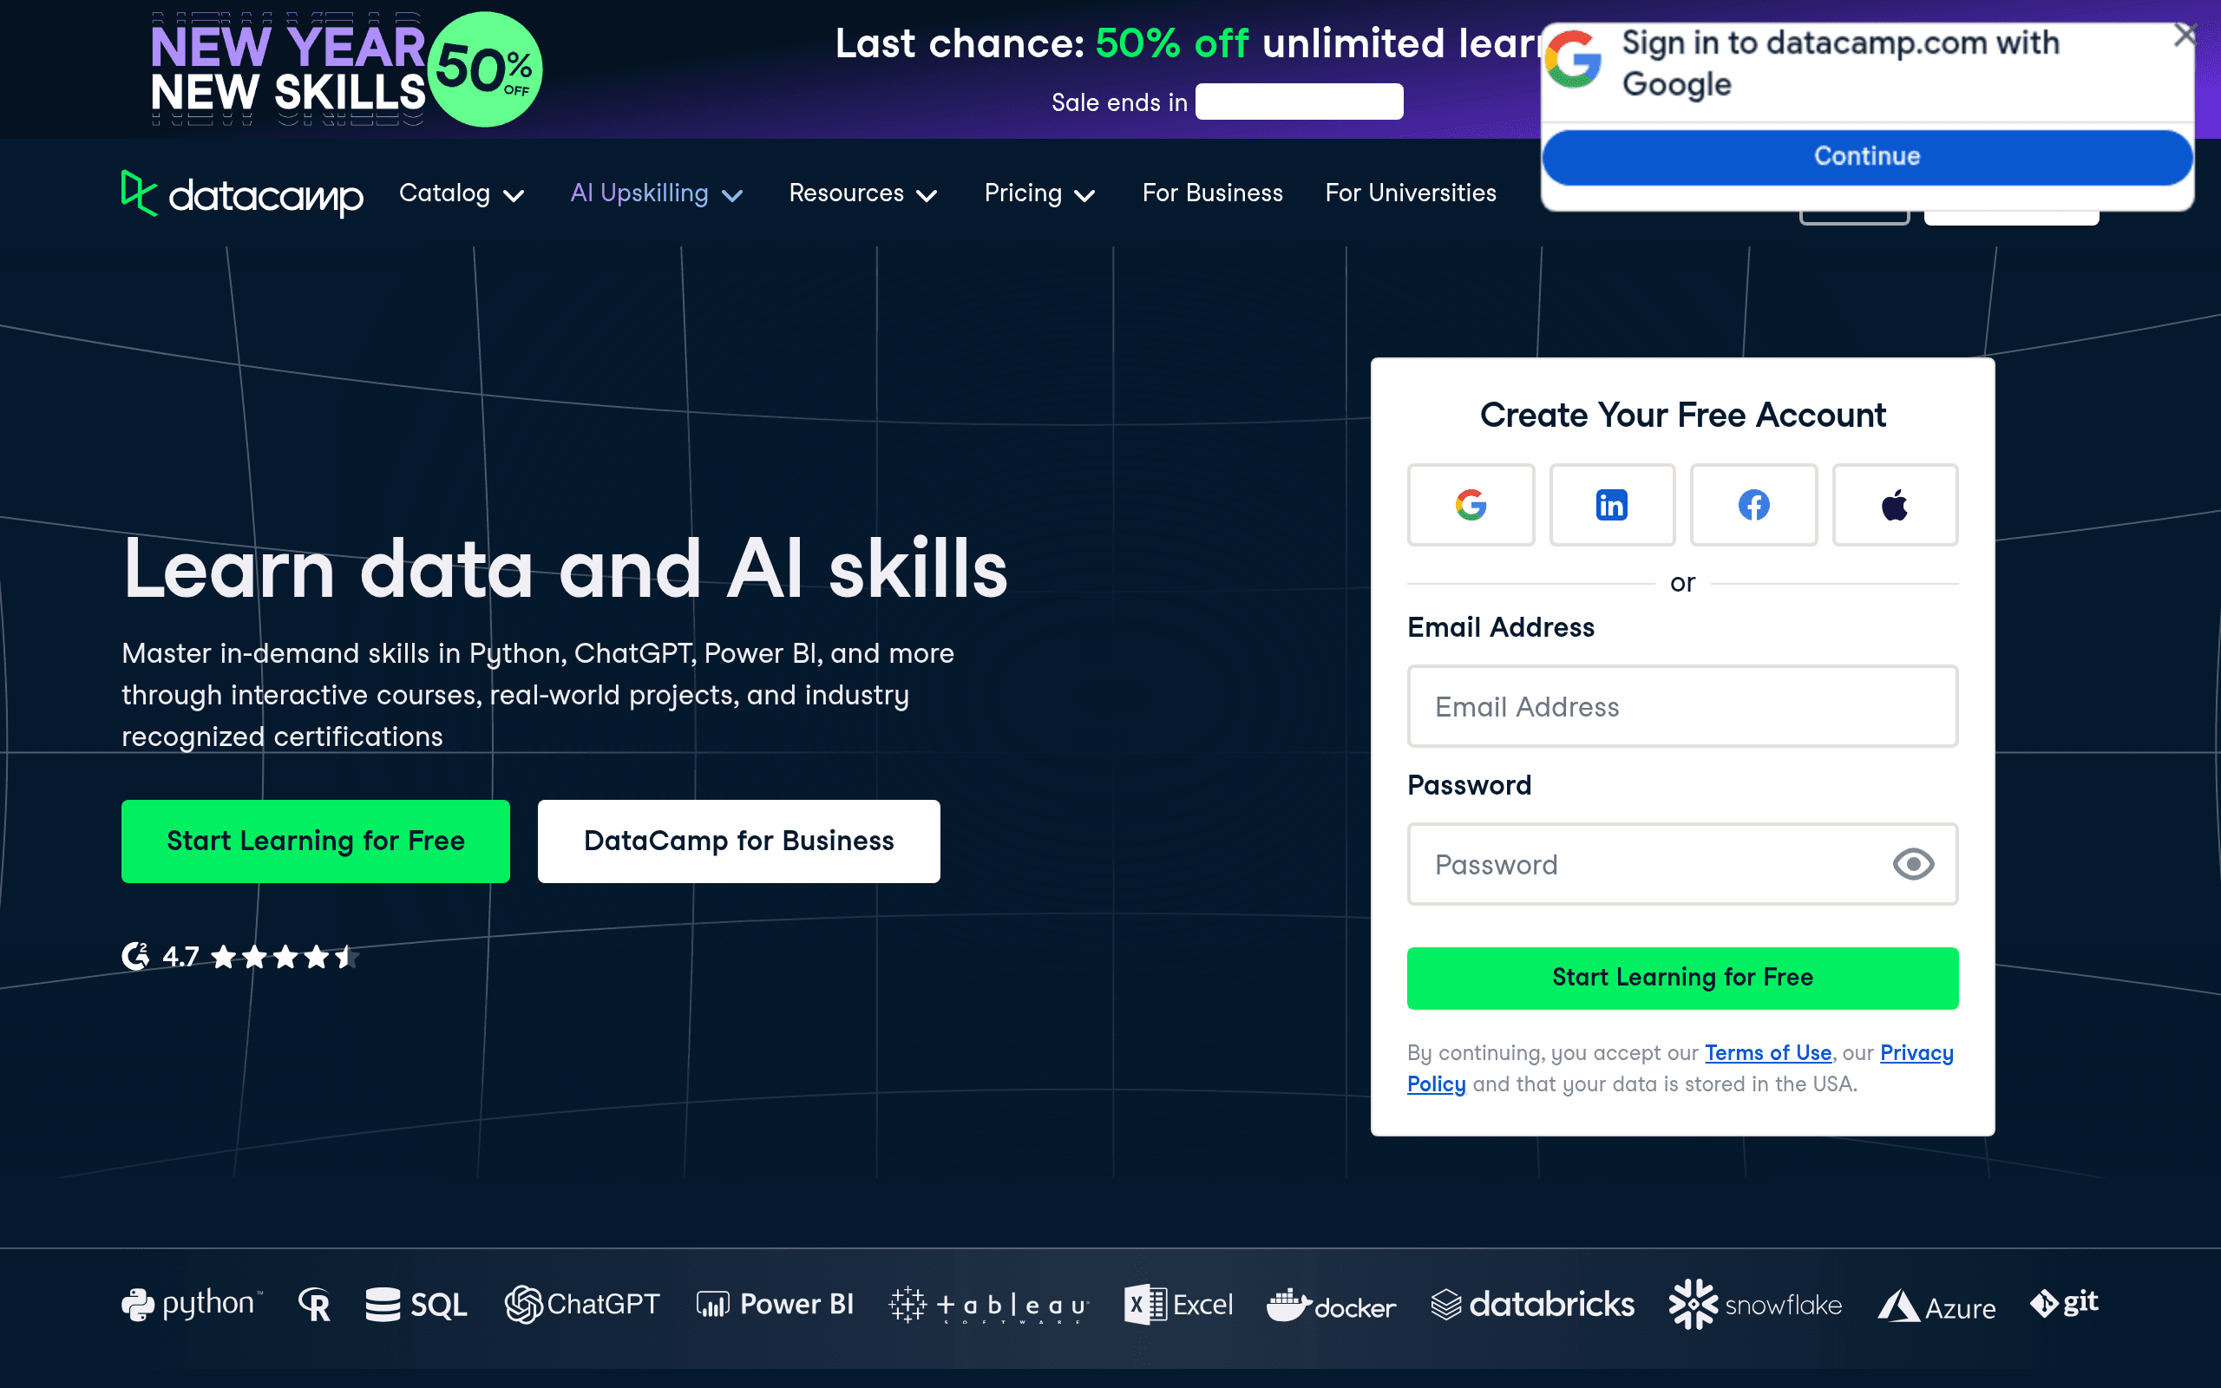Image resolution: width=2221 pixels, height=1388 pixels.
Task: Click the Tableau logo
Action: [989, 1305]
